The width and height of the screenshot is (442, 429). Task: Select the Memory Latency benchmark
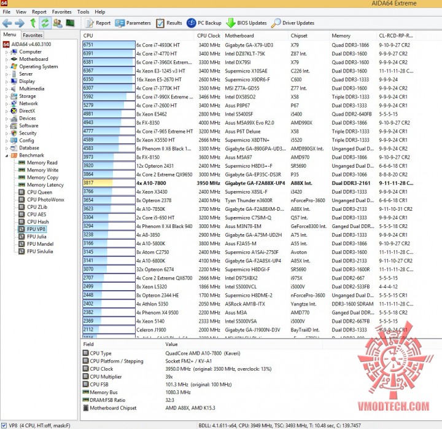(x=45, y=185)
